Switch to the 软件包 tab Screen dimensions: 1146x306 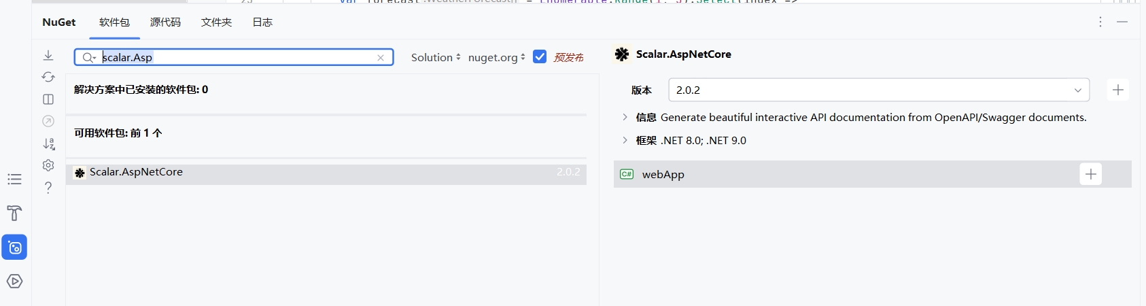(114, 22)
